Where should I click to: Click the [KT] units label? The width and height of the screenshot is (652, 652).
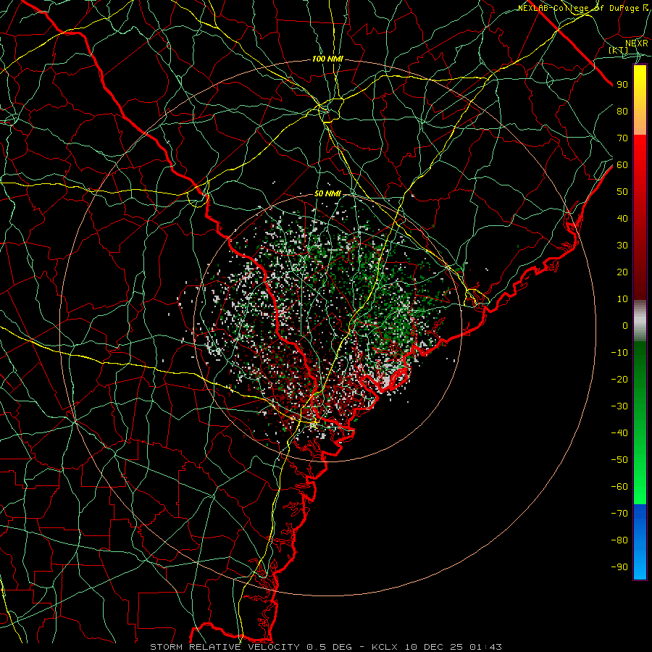click(x=619, y=50)
